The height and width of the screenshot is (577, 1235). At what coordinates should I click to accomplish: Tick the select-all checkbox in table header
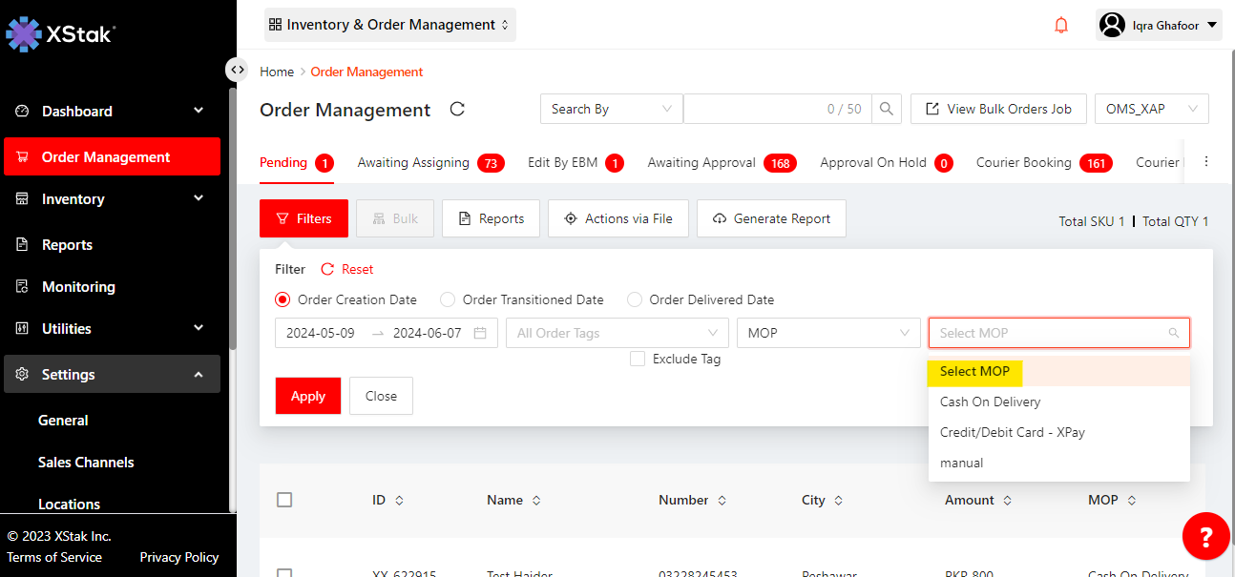coord(284,500)
